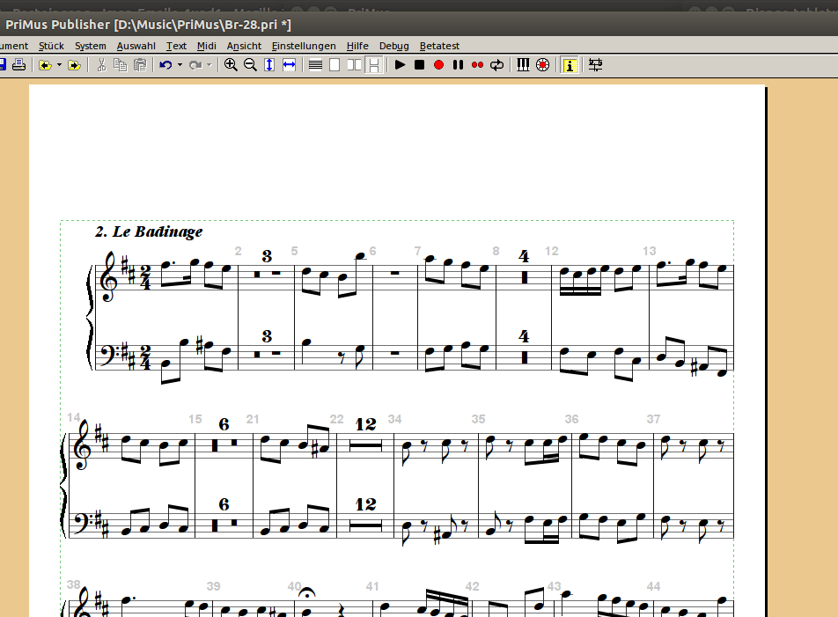Click the '2. Le Badinage' title text

(x=149, y=232)
